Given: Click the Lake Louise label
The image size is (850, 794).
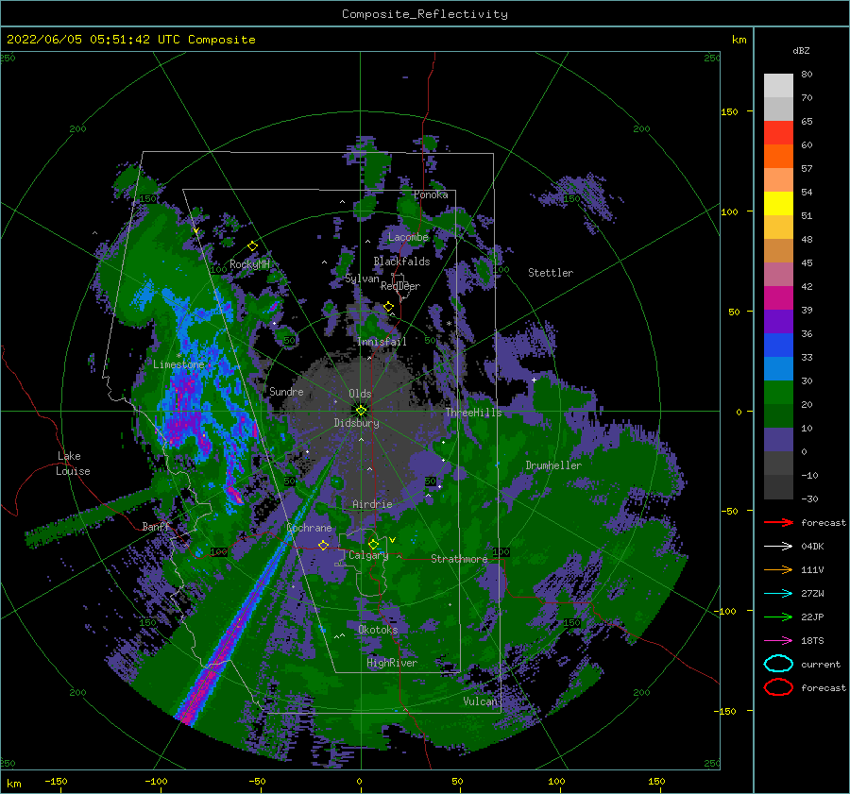Looking at the screenshot, I should [x=73, y=464].
